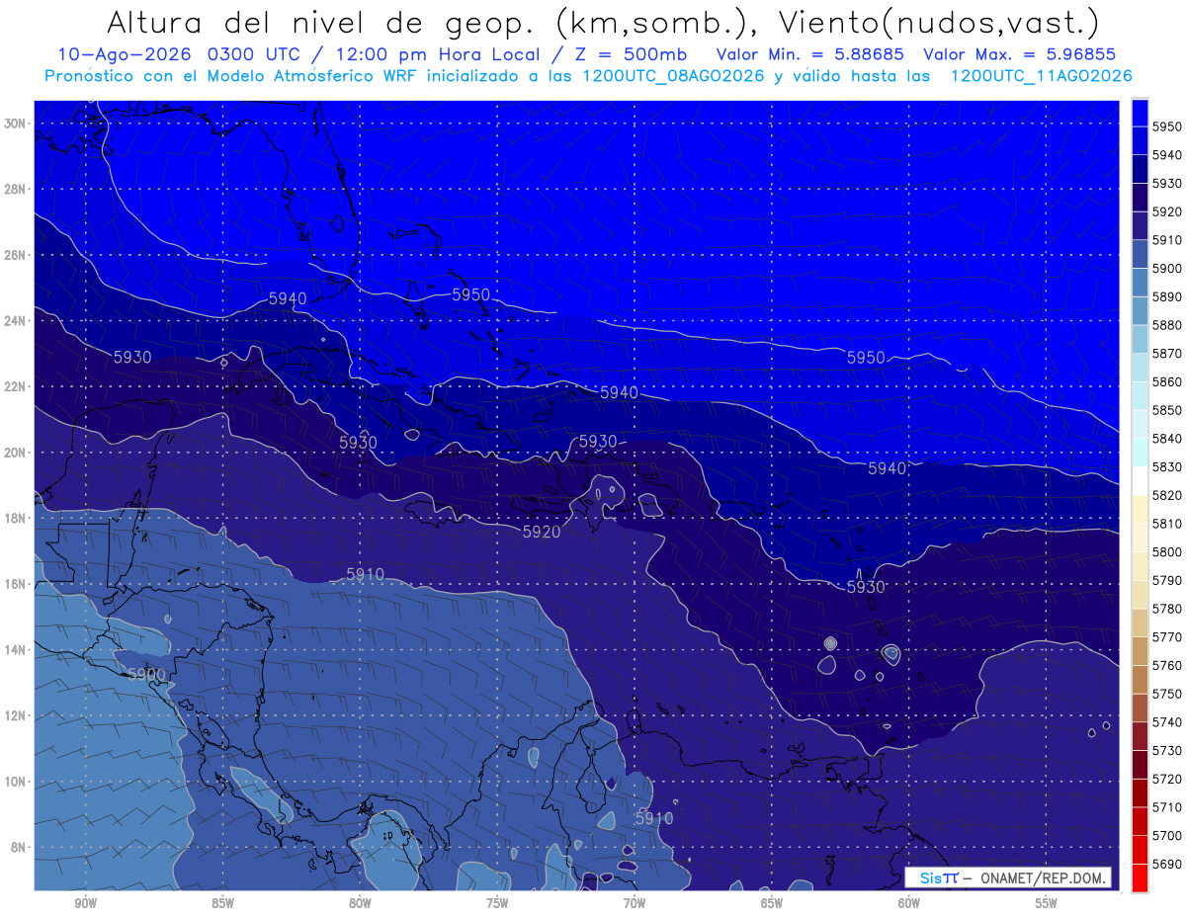Click the 5880 value on the legend

click(1167, 325)
